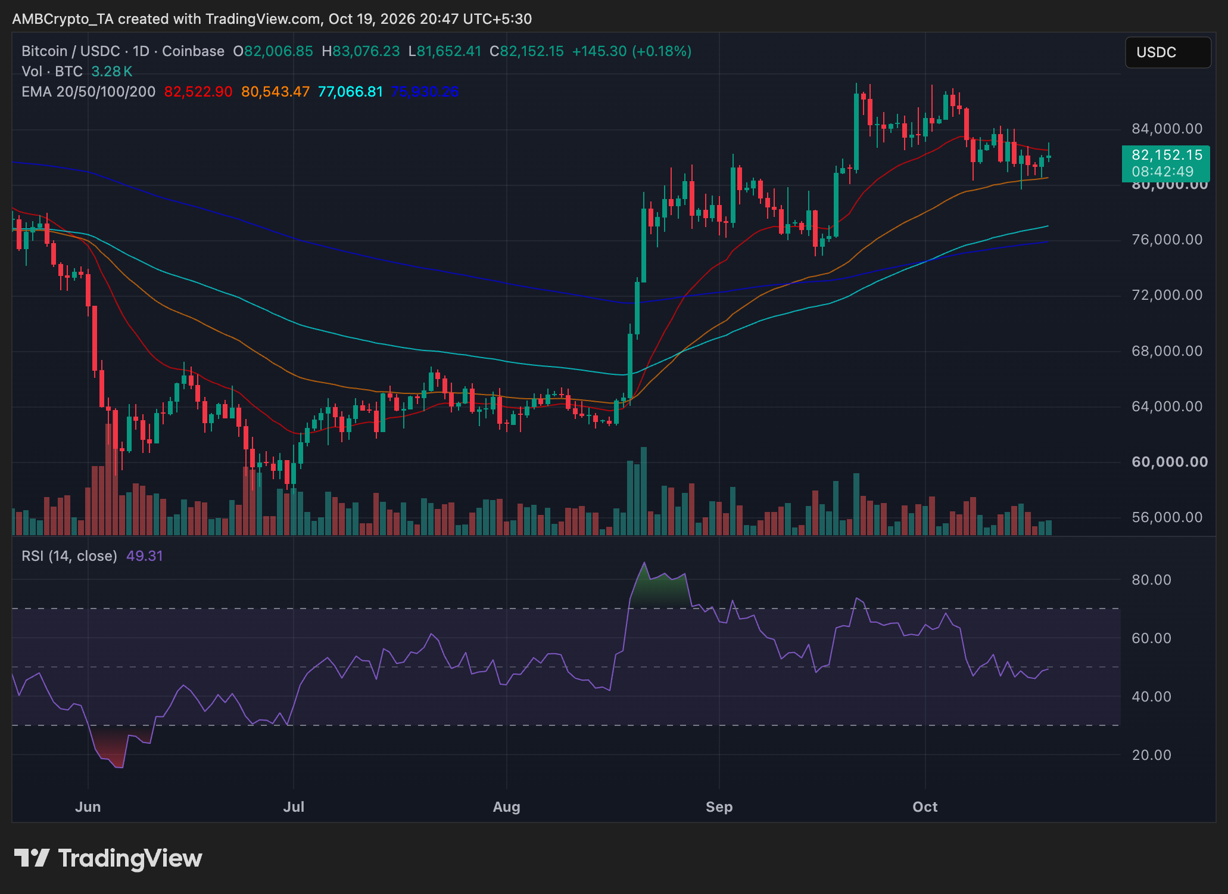This screenshot has height=894, width=1228.
Task: Click the +145.30 (+0.18%) change value
Action: [x=632, y=51]
